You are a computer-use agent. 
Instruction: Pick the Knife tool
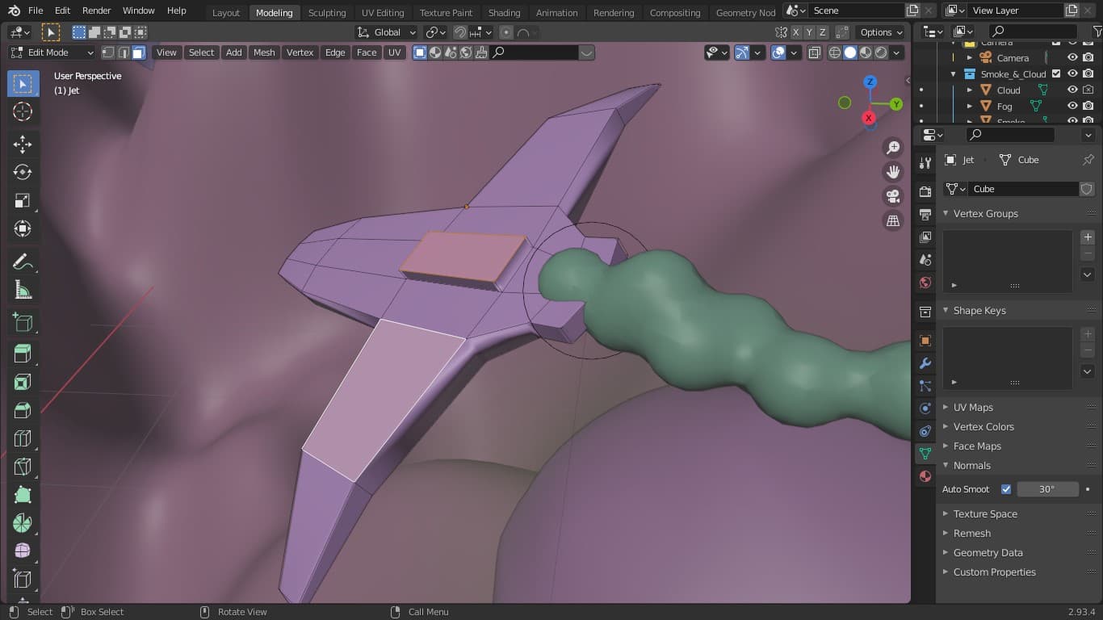coord(23,467)
